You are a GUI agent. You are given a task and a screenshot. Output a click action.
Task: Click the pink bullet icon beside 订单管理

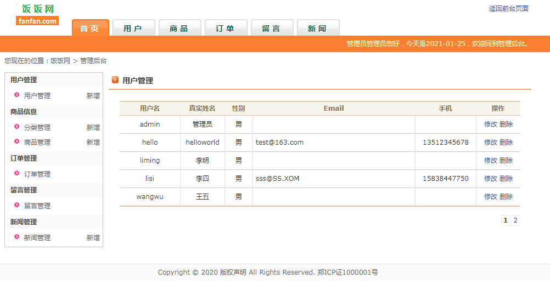pyautogui.click(x=16, y=173)
